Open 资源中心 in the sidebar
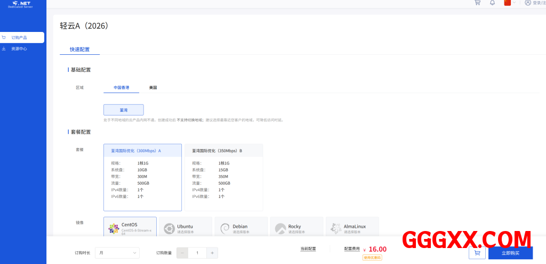The image size is (546, 264). click(19, 49)
